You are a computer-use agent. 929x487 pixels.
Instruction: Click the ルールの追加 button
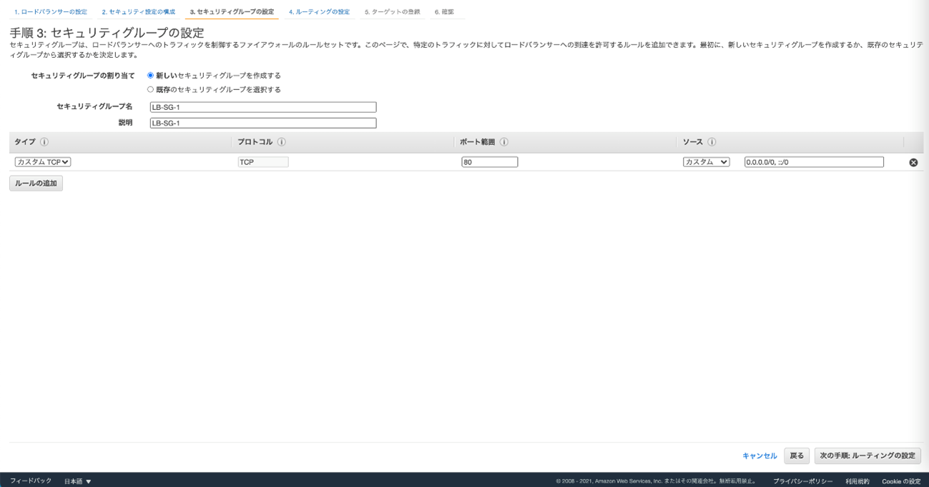point(36,184)
